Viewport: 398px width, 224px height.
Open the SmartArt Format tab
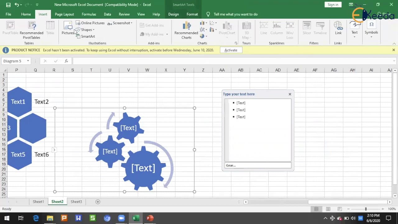pyautogui.click(x=192, y=14)
